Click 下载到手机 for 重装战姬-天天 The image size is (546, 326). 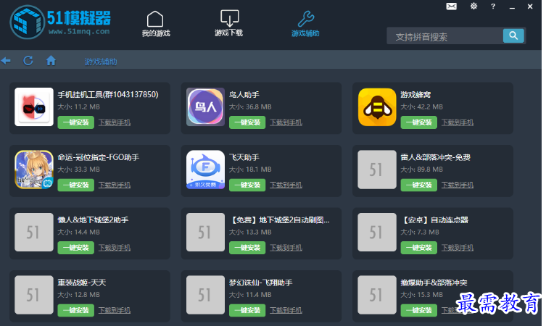click(x=115, y=310)
